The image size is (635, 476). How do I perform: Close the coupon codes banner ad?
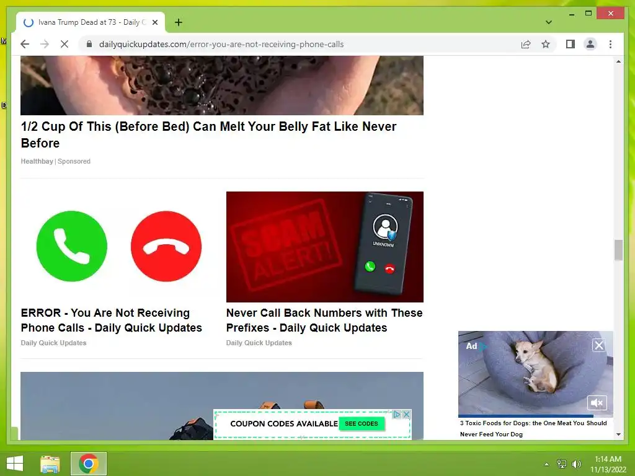406,414
